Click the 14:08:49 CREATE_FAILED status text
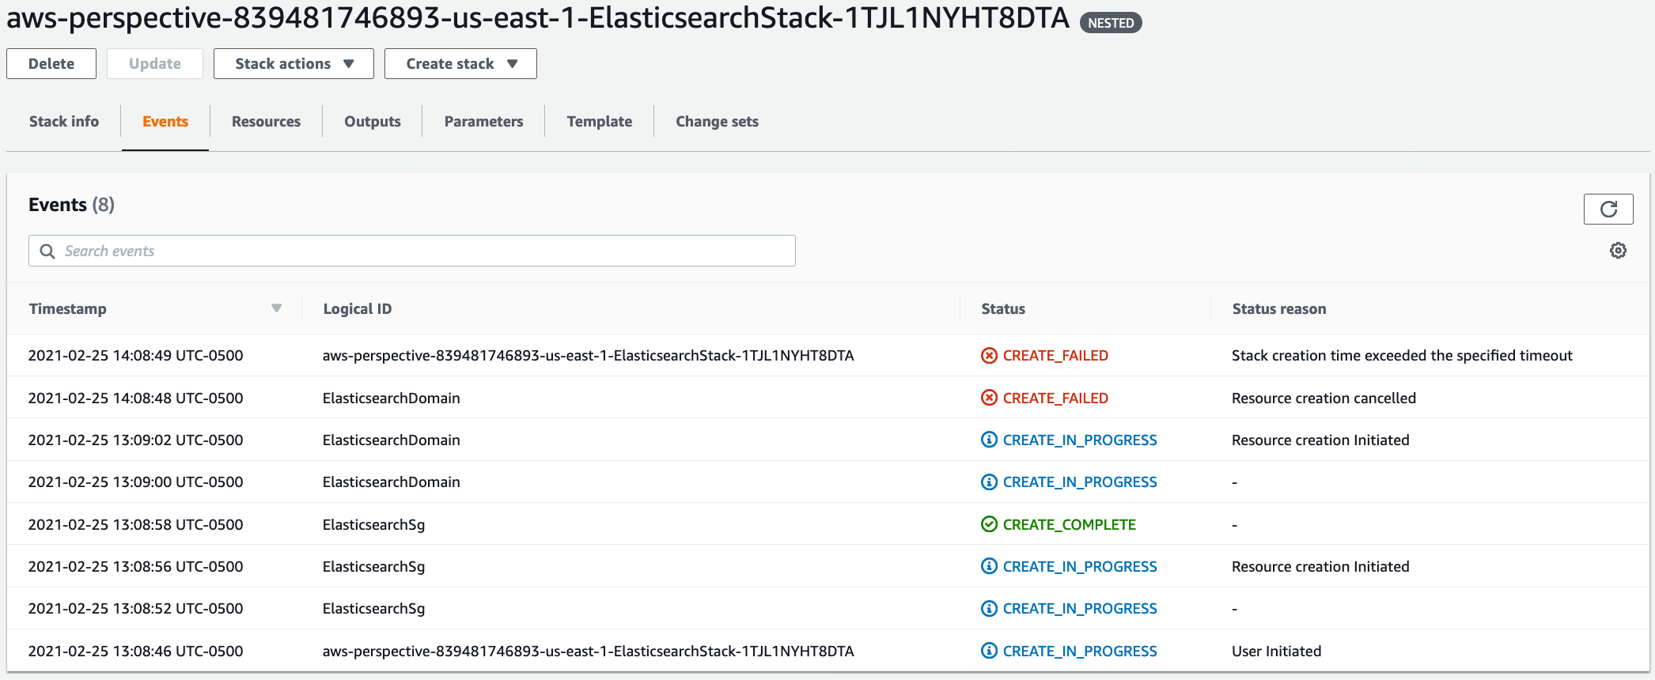Screen dimensions: 1655x680 point(1055,356)
